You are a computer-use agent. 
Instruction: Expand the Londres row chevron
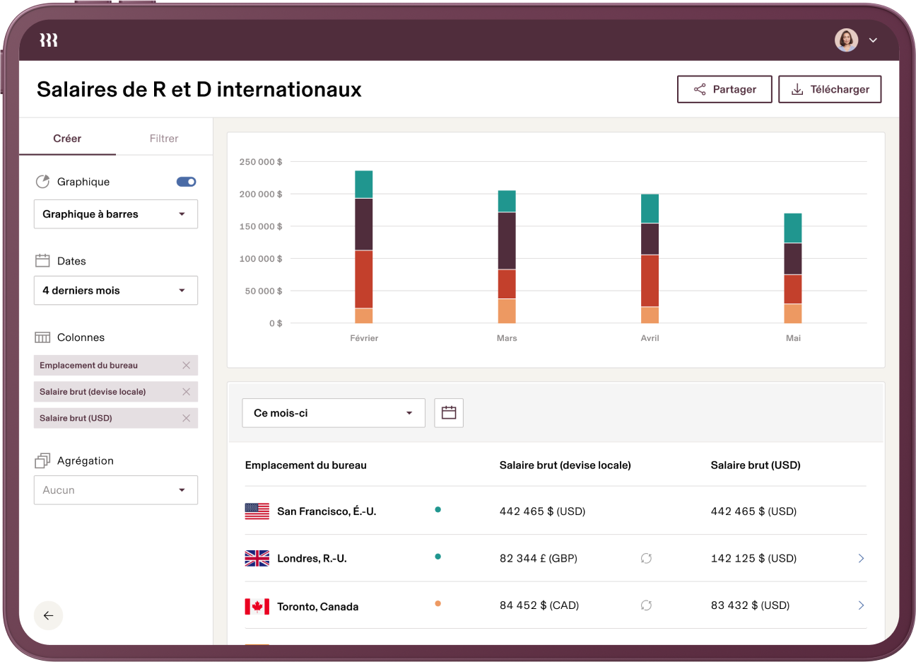[x=861, y=559]
